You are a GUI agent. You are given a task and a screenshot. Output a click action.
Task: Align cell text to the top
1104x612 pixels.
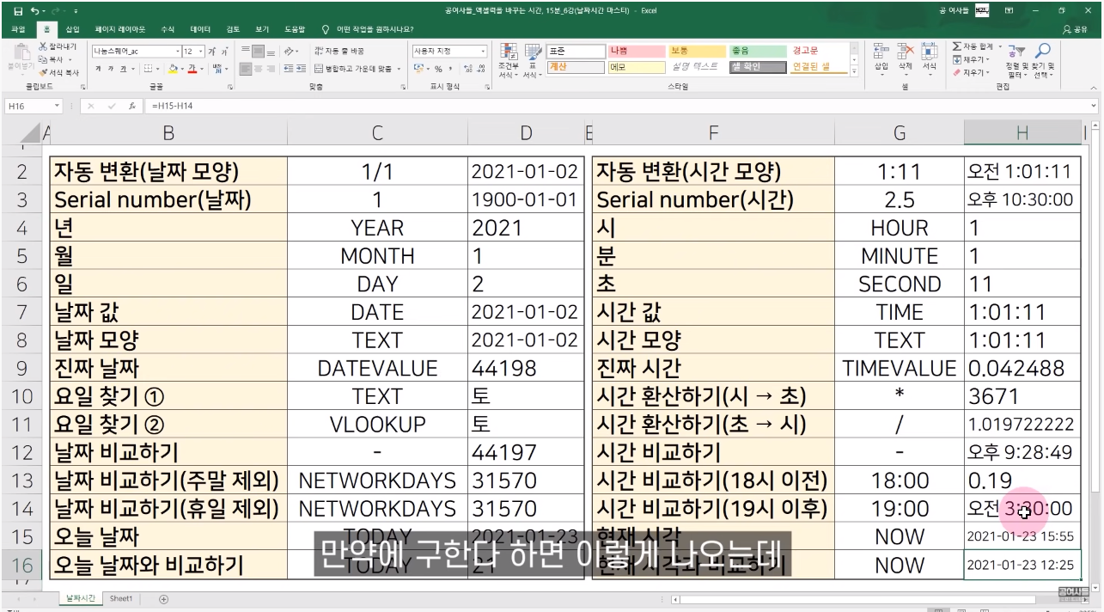click(x=245, y=51)
